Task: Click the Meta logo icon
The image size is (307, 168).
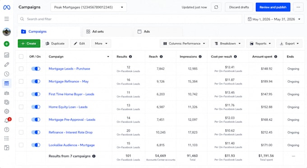Action: pos(7,7)
